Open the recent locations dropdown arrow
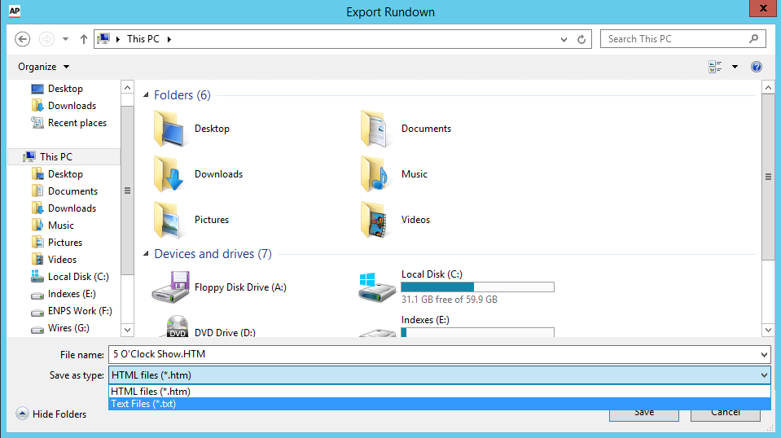The height and width of the screenshot is (438, 781). (65, 39)
